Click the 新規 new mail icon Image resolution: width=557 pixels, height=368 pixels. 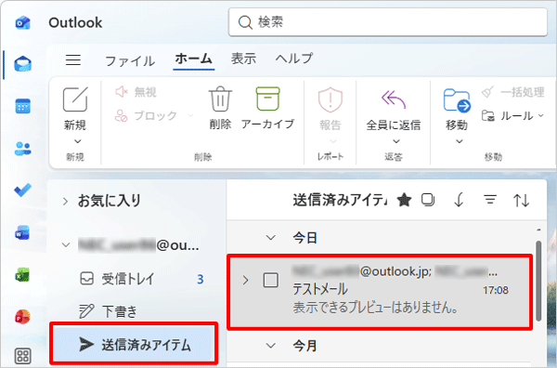coord(75,99)
